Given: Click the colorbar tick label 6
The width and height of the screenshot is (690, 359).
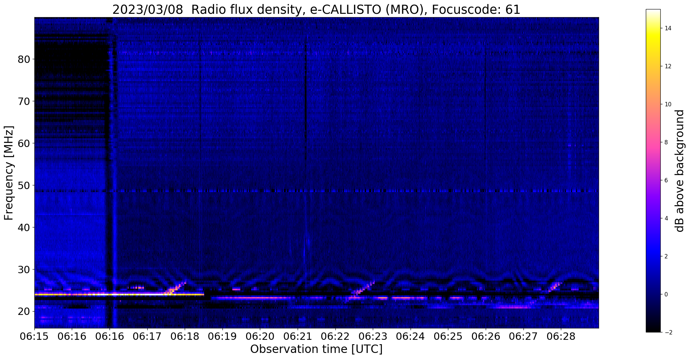Looking at the screenshot, I should pyautogui.click(x=666, y=180).
